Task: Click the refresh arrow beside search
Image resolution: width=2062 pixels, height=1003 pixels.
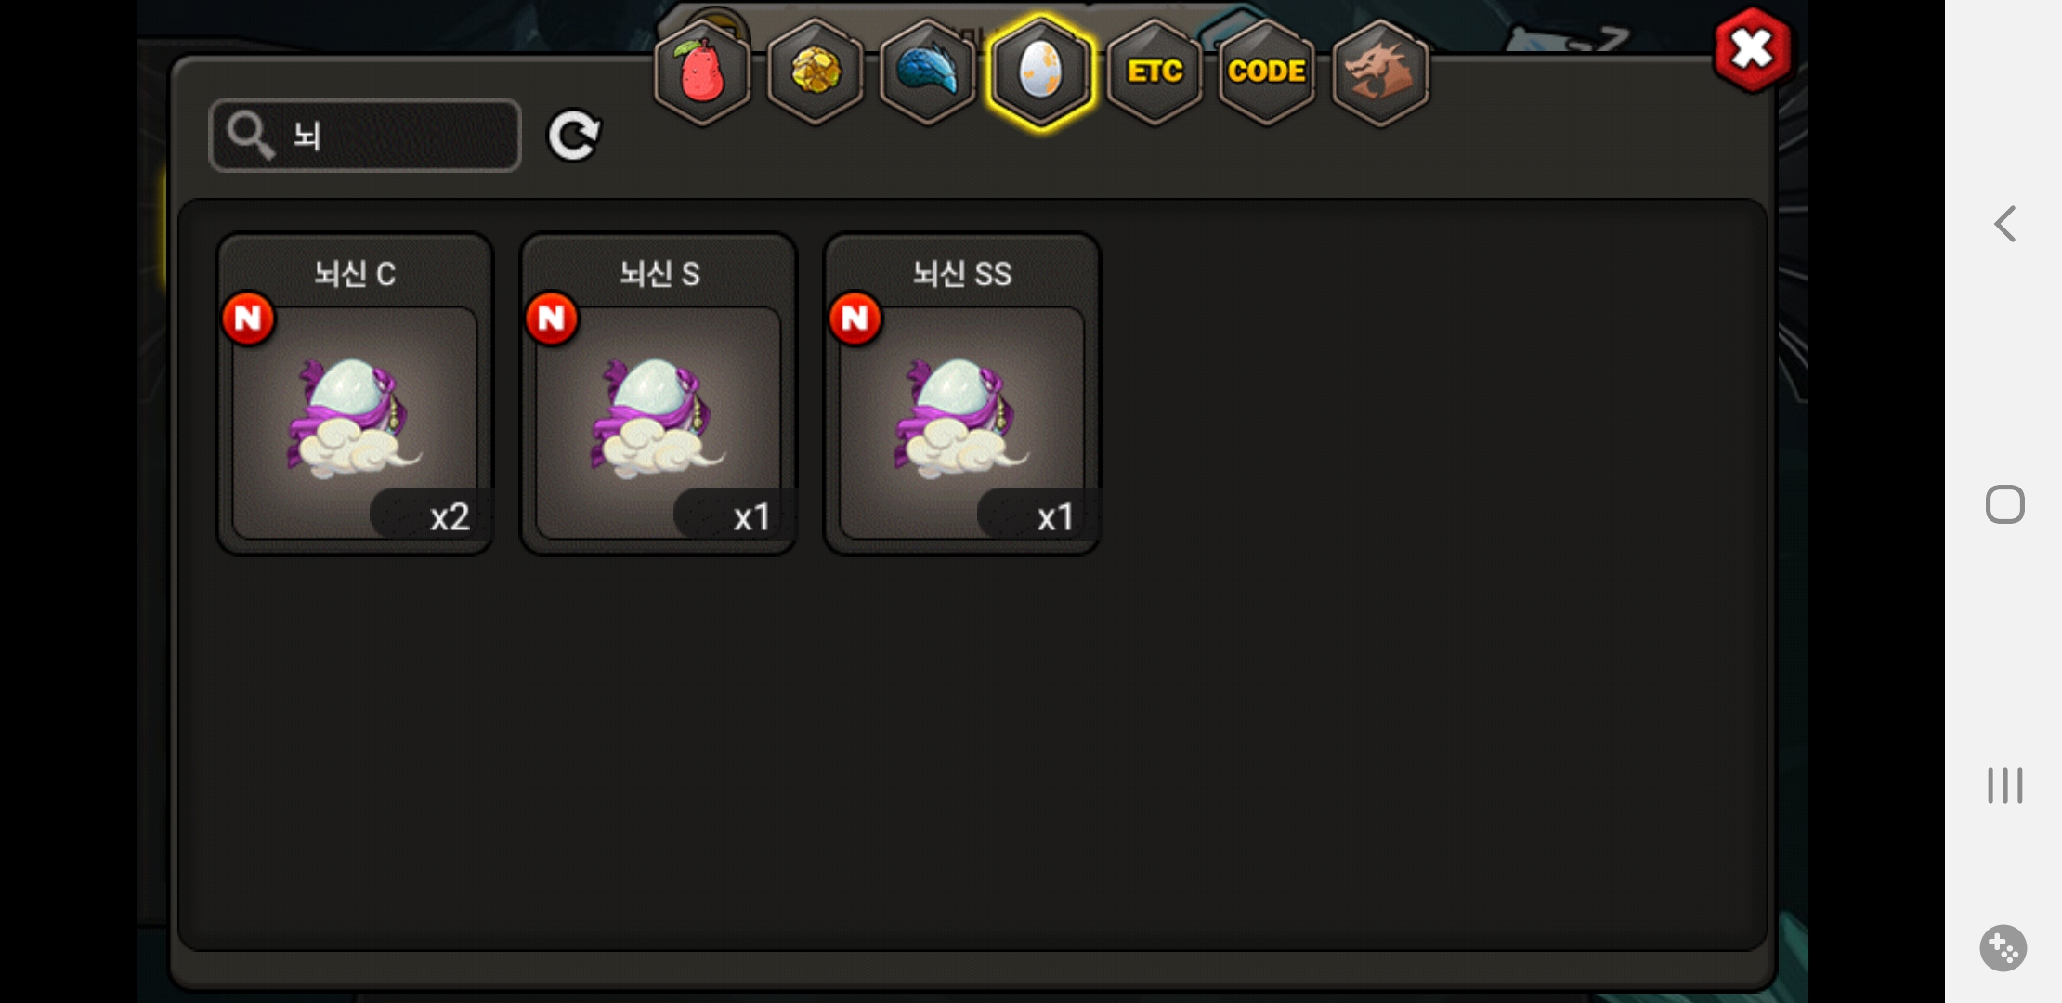Action: 574,137
